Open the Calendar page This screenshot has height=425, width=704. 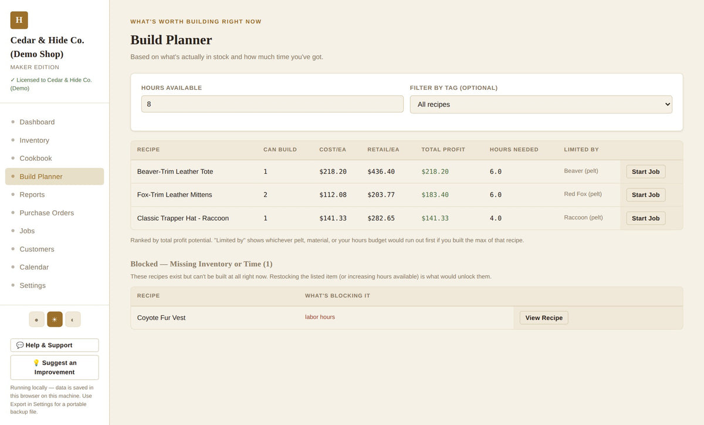click(55, 267)
